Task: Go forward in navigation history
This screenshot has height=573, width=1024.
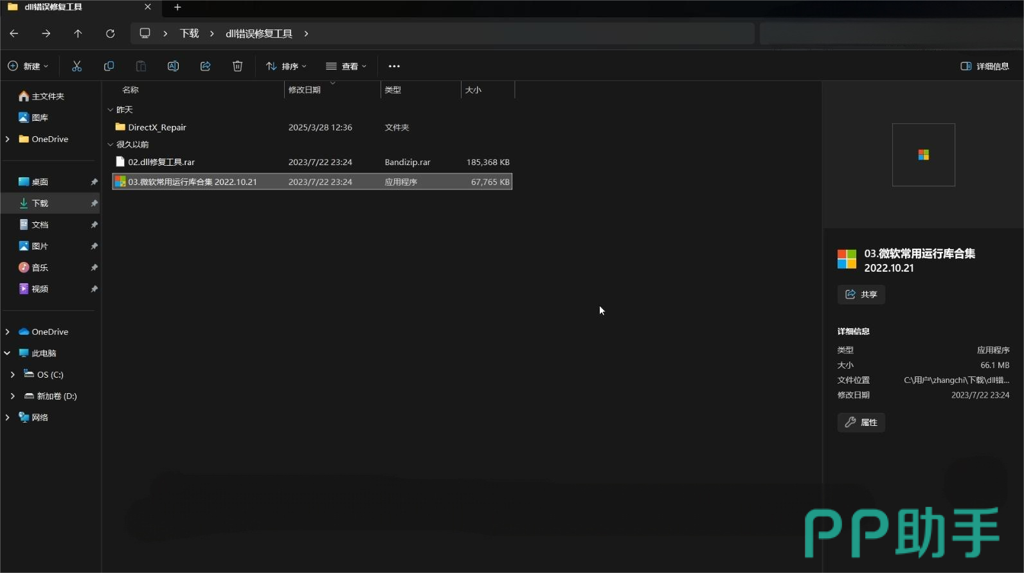Action: (x=46, y=33)
